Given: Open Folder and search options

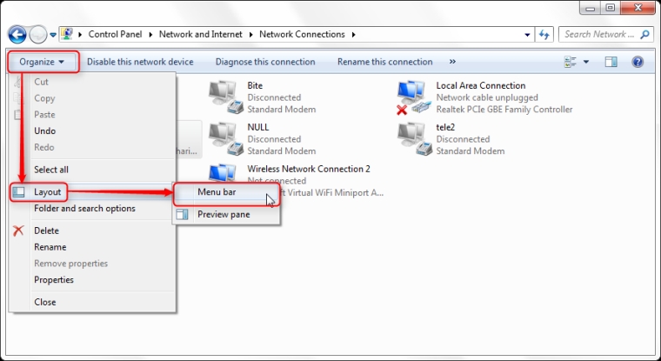Looking at the screenshot, I should pos(91,208).
